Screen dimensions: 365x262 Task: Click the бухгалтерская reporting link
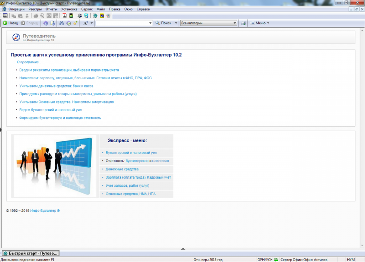tap(137, 161)
